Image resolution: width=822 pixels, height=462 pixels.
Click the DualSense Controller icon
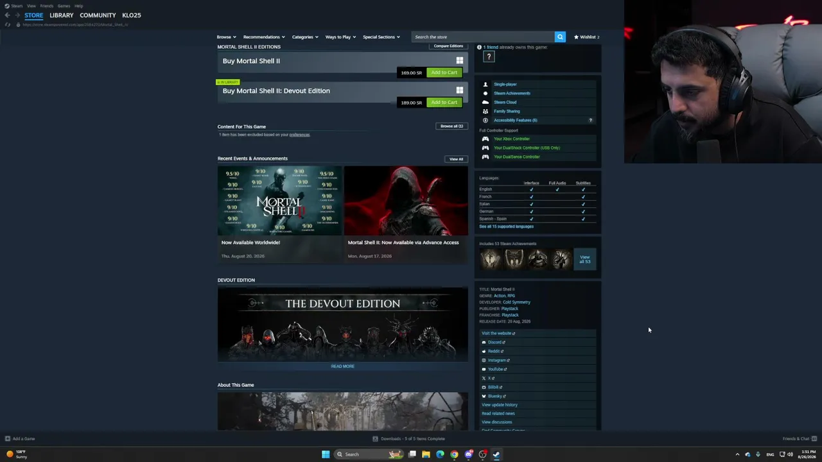click(485, 157)
